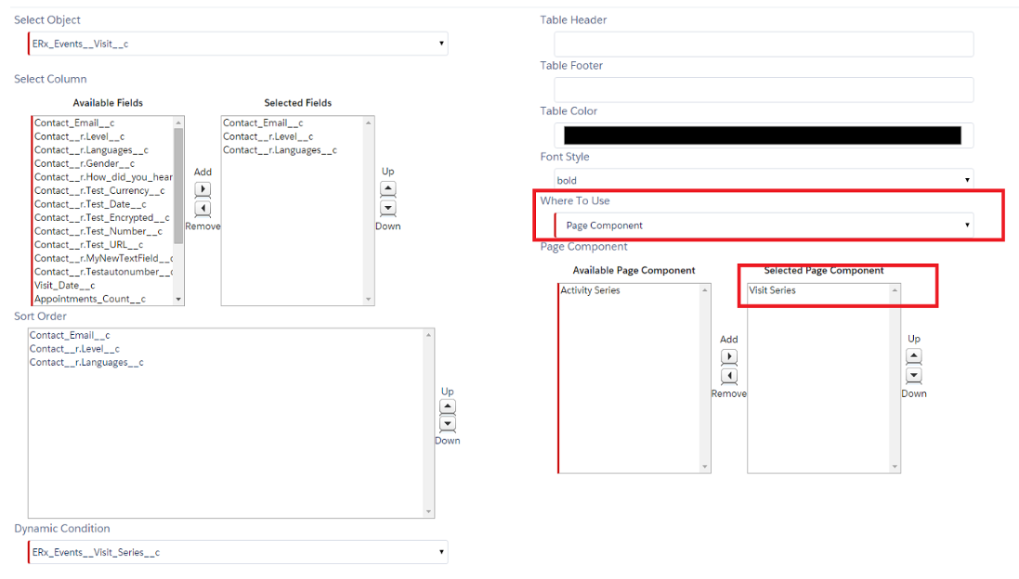
Task: Select Visit Series in Selected Page Component
Action: coord(772,290)
